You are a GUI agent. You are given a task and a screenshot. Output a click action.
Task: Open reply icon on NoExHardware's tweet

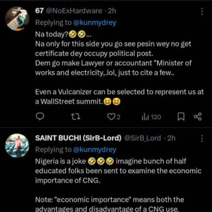40,117
